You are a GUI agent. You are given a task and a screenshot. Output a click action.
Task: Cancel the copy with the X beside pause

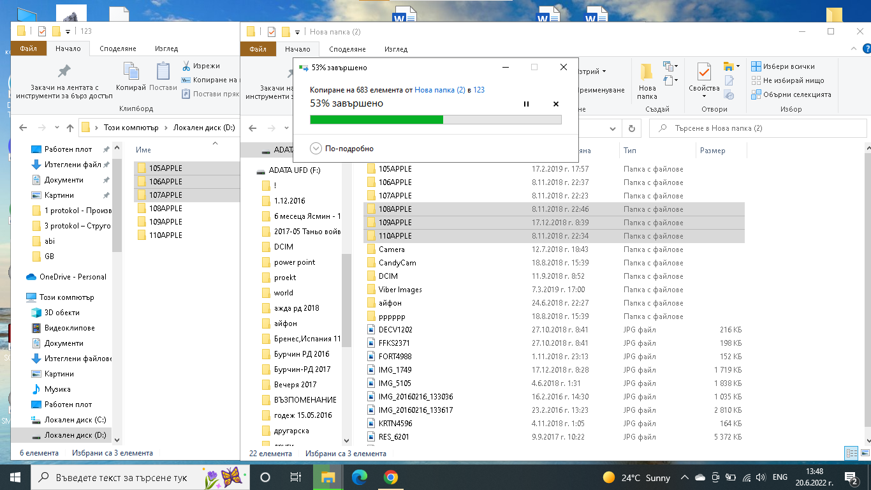coord(555,104)
